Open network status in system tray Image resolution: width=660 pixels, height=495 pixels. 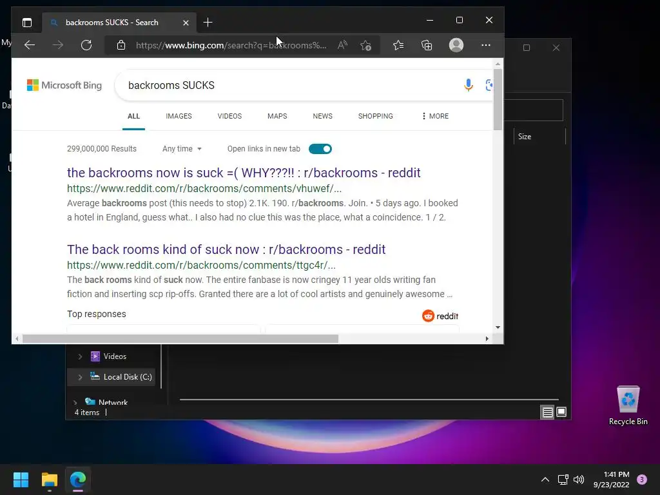point(563,480)
